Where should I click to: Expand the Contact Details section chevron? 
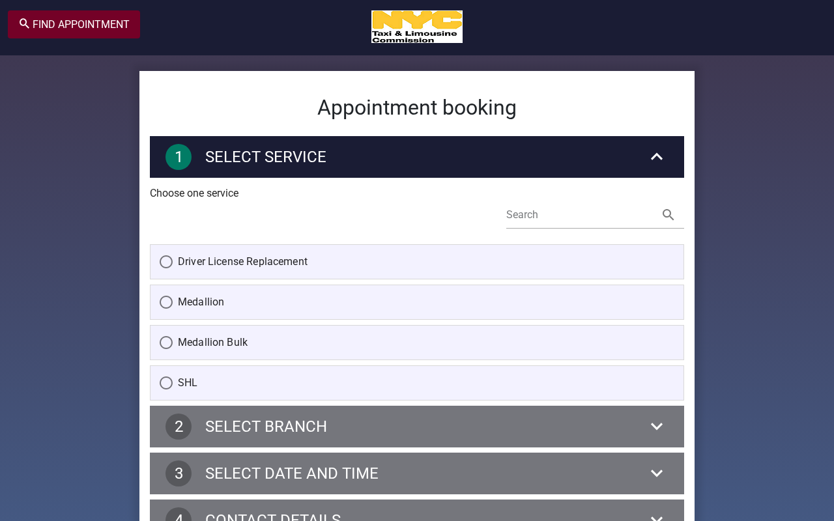pos(657,516)
